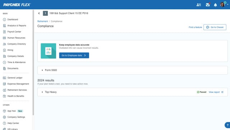230x130 pixels.
Task: Click the numbered client badge icon
Action: pyautogui.click(x=45, y=13)
